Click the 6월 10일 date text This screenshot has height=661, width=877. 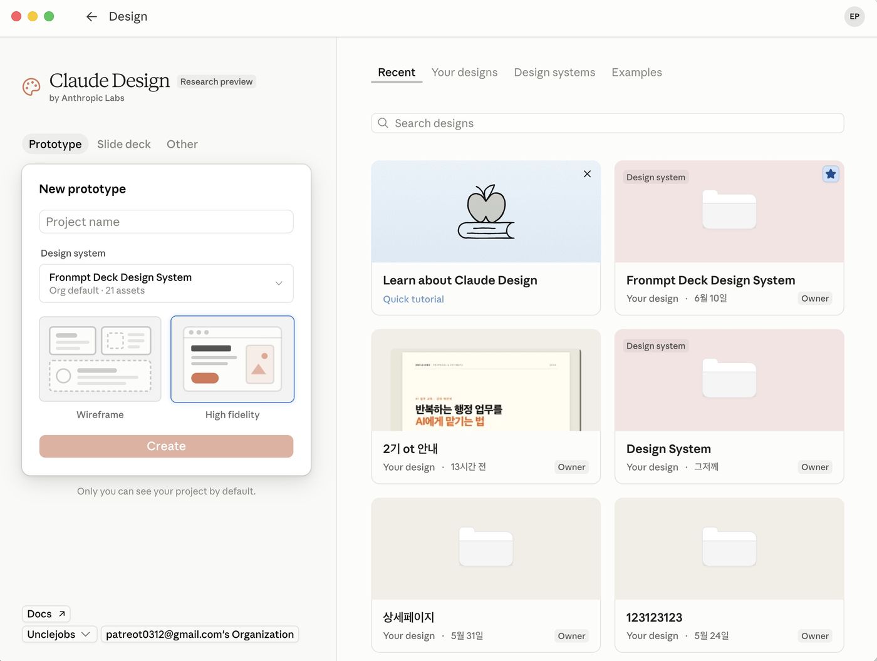710,299
